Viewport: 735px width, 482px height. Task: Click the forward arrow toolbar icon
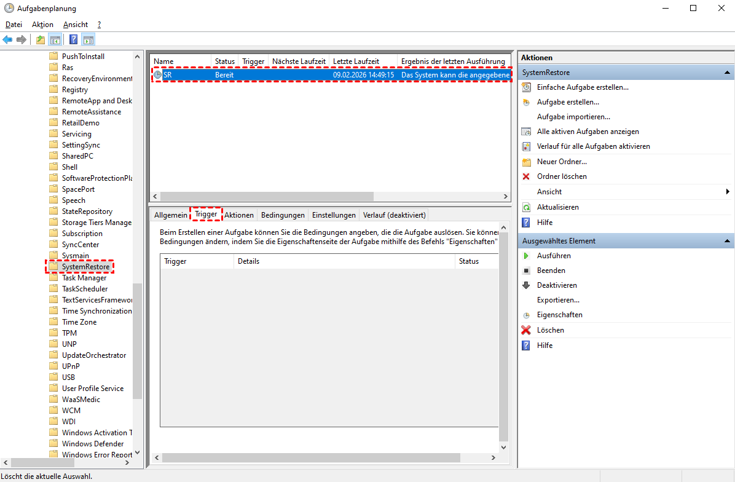pos(22,40)
